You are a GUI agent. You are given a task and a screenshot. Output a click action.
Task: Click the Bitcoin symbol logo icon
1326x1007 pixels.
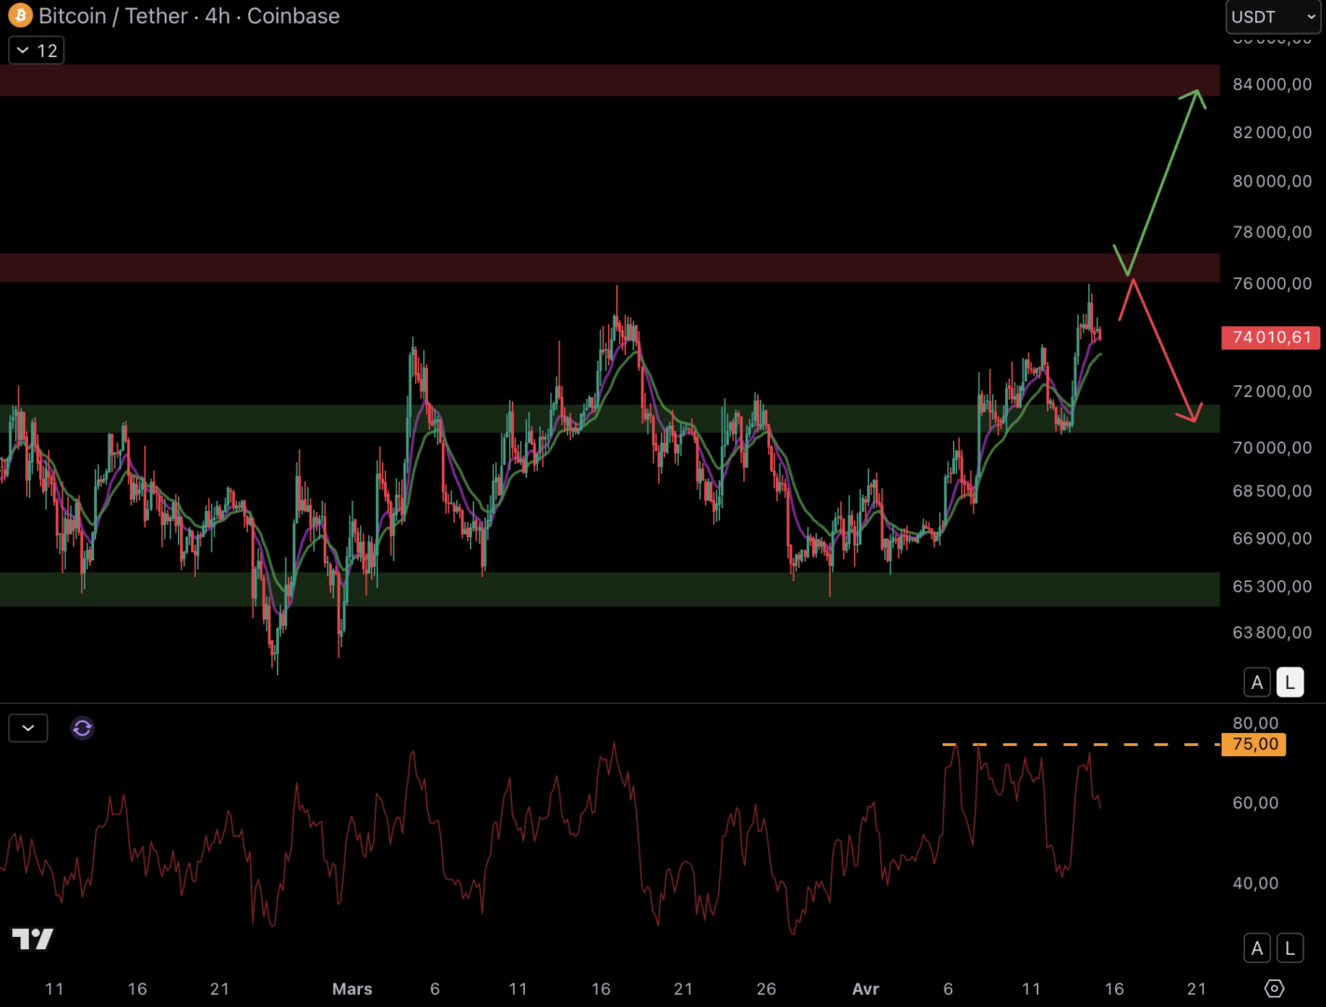[x=20, y=16]
